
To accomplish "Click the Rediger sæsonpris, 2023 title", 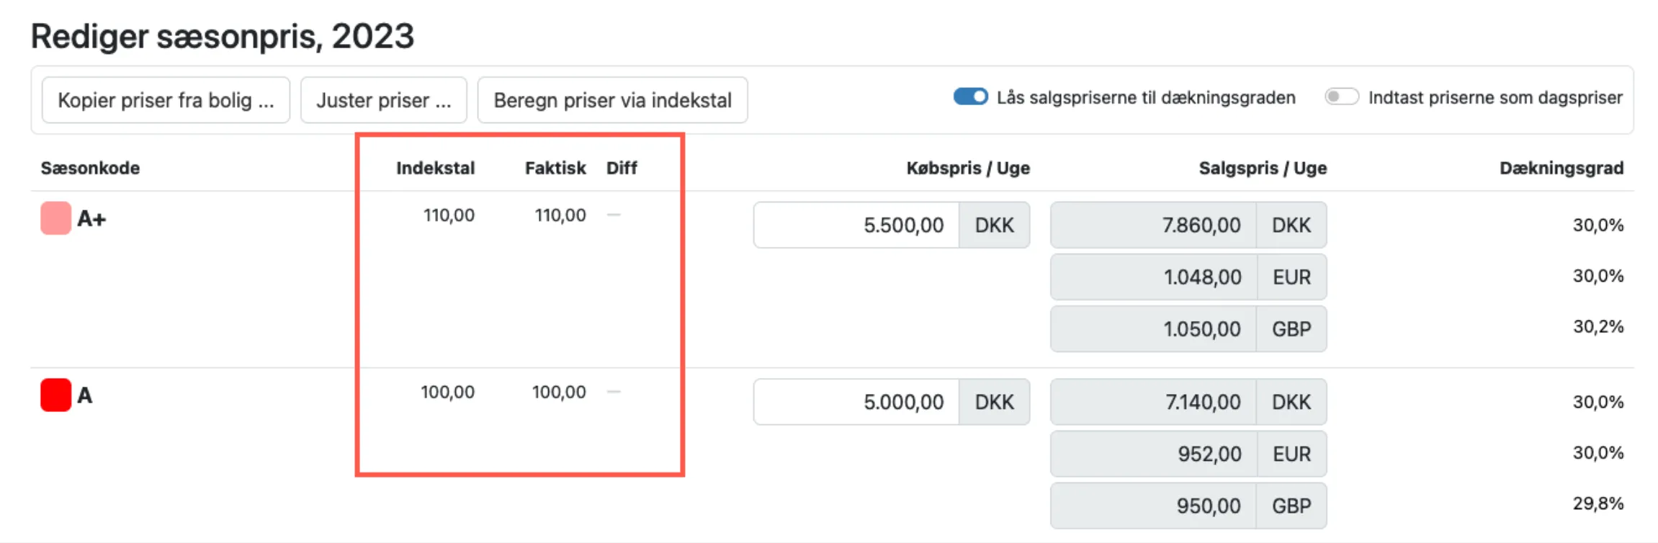I will click(x=223, y=36).
